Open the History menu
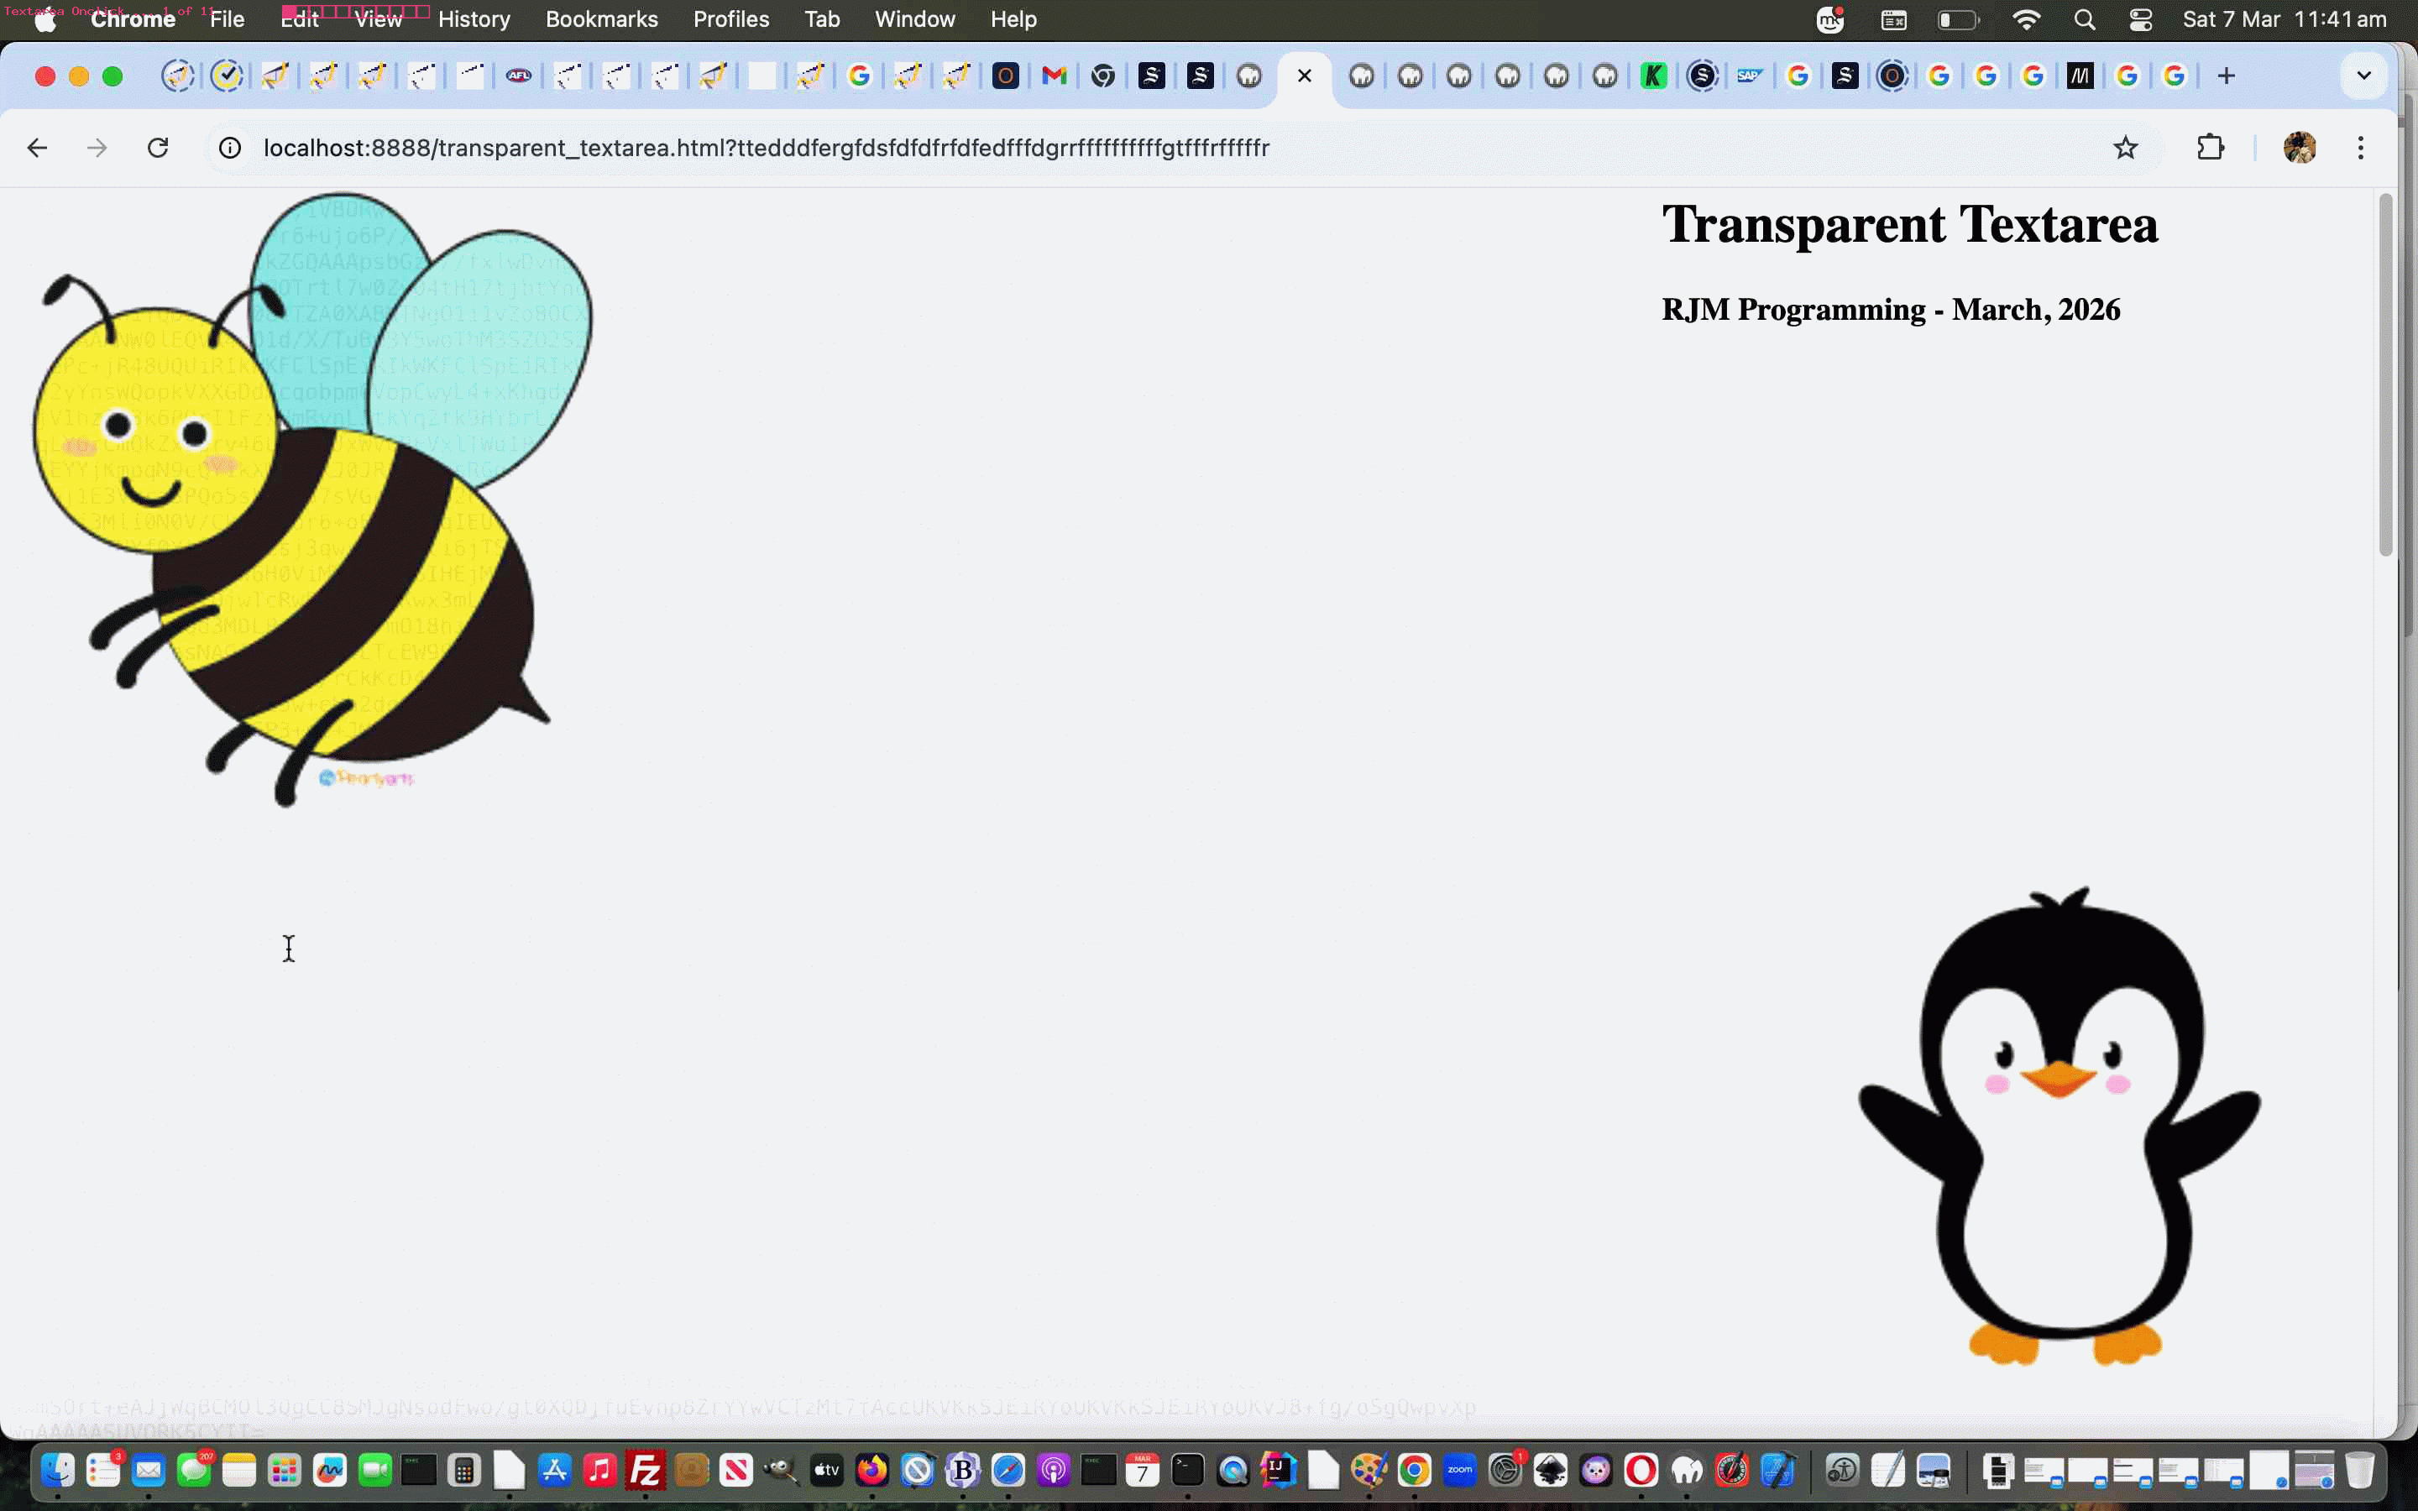The width and height of the screenshot is (2418, 1511). click(x=474, y=19)
